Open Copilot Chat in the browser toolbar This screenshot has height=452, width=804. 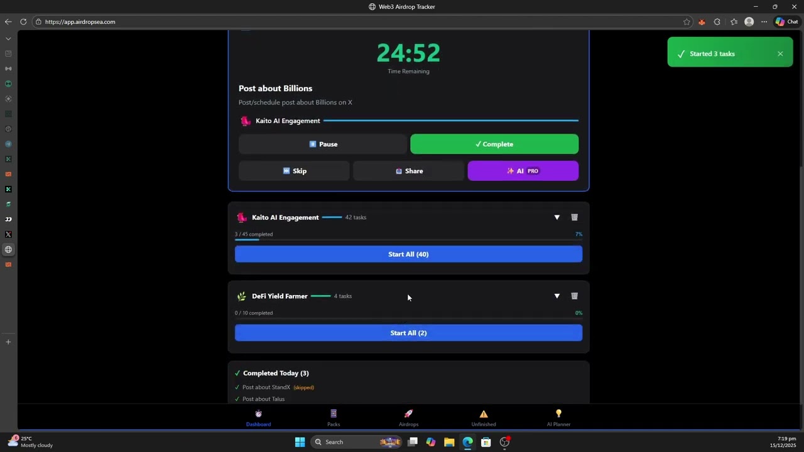point(786,22)
